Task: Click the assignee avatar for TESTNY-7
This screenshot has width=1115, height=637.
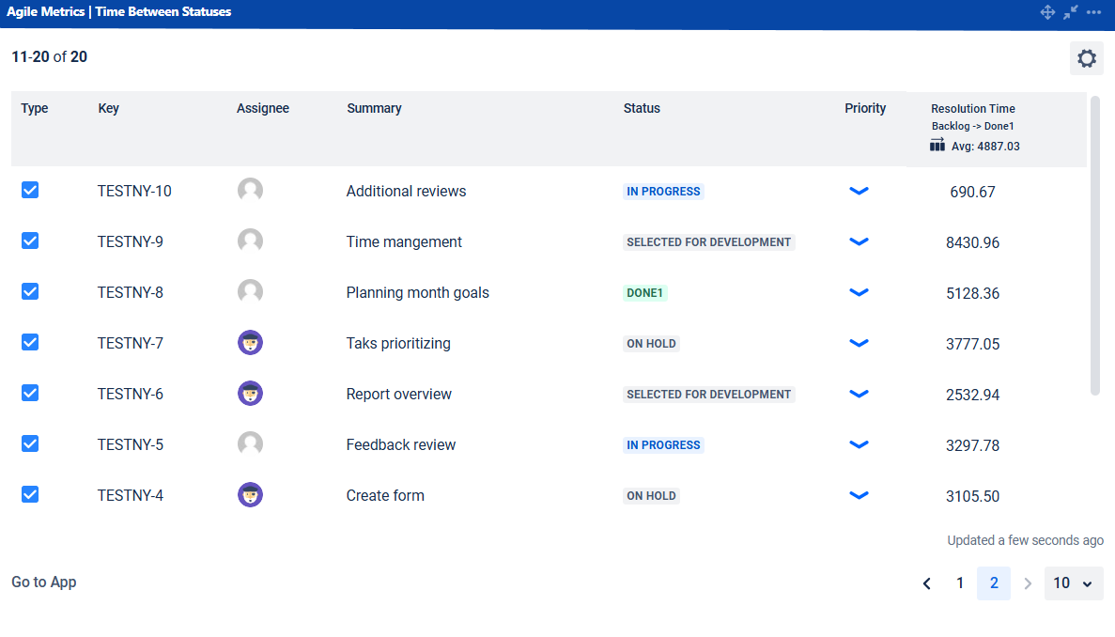Action: click(x=250, y=343)
